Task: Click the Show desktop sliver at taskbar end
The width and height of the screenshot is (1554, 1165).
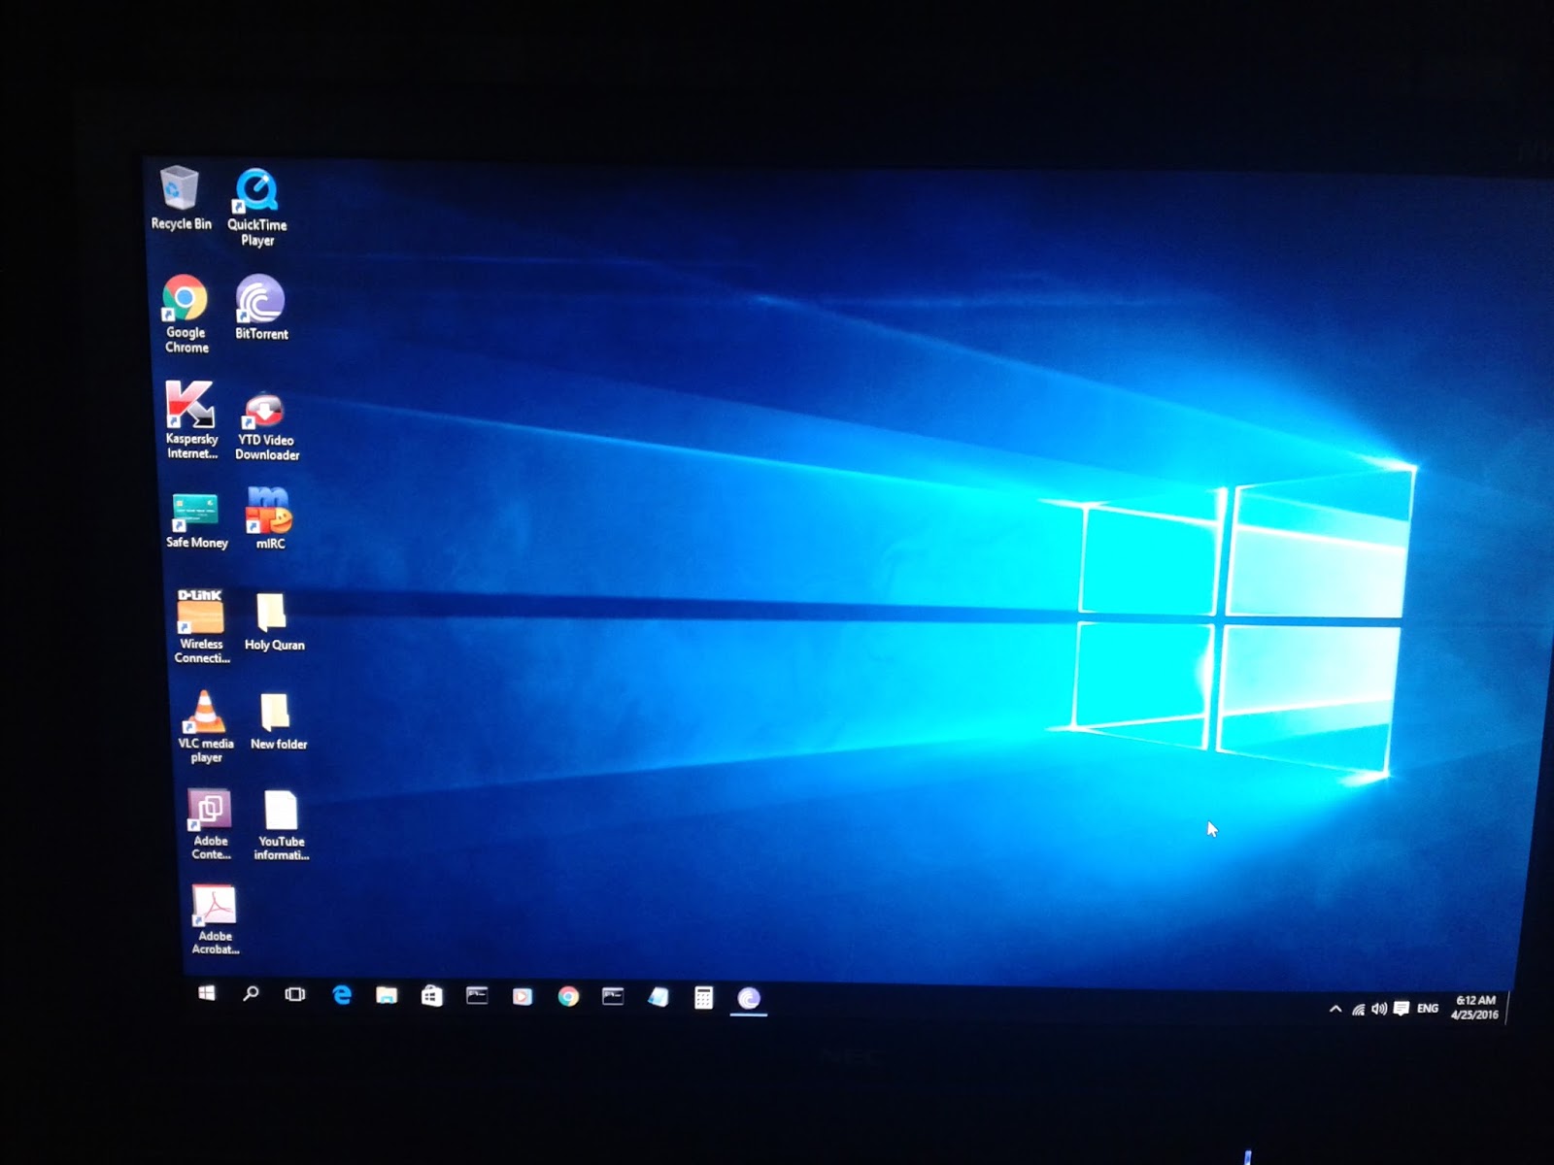Action: coord(1507,1010)
